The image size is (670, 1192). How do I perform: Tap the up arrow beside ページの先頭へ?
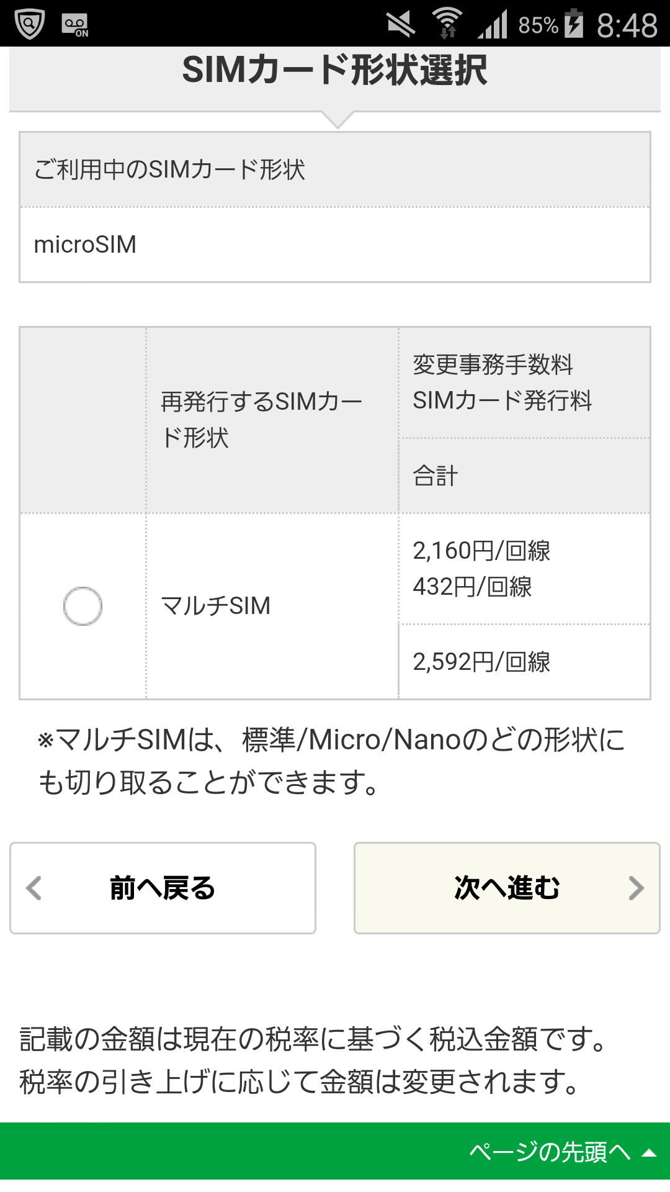coord(649,1154)
